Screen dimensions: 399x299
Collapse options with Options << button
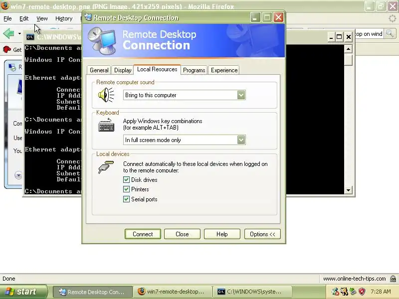pos(262,234)
